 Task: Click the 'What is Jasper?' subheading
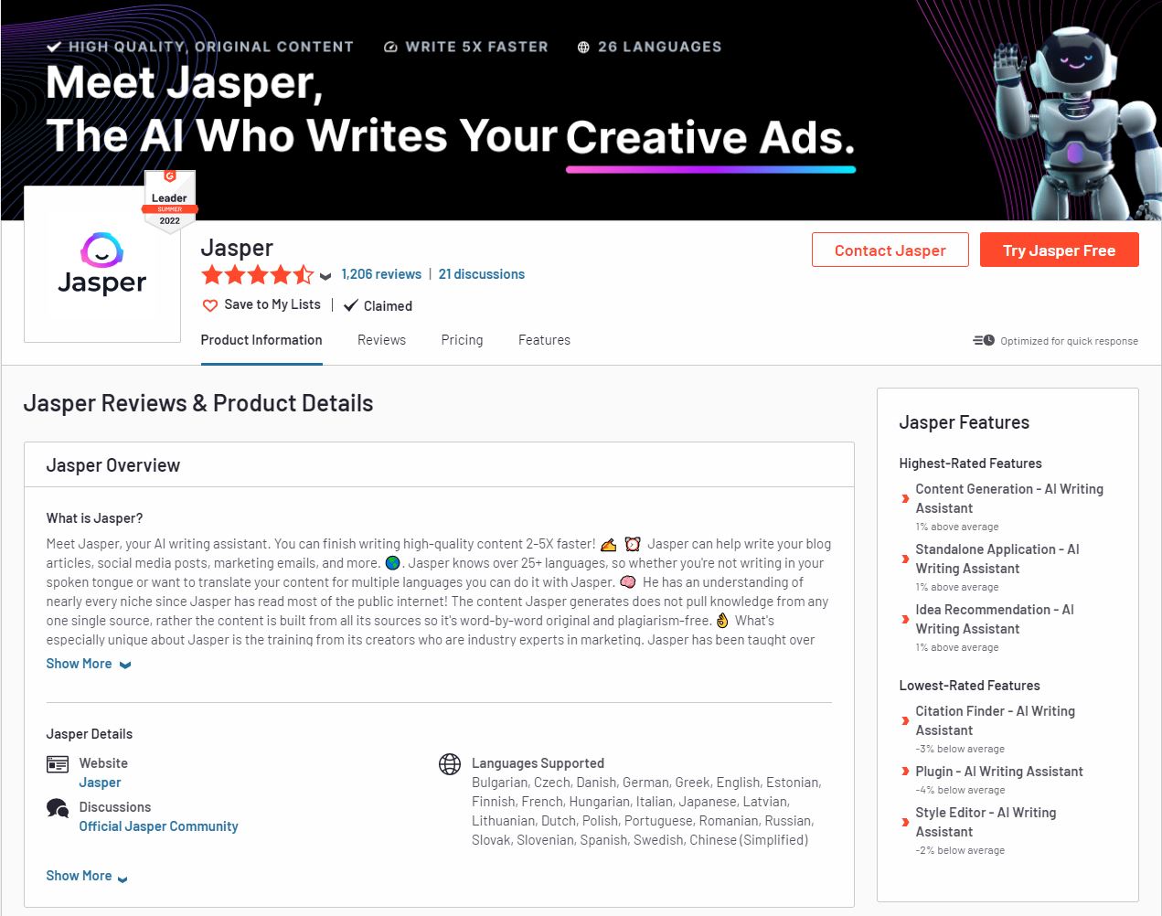(x=94, y=518)
